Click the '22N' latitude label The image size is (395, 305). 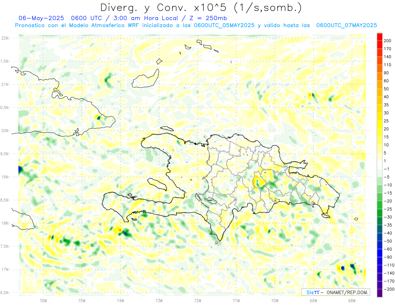(x=5, y=38)
